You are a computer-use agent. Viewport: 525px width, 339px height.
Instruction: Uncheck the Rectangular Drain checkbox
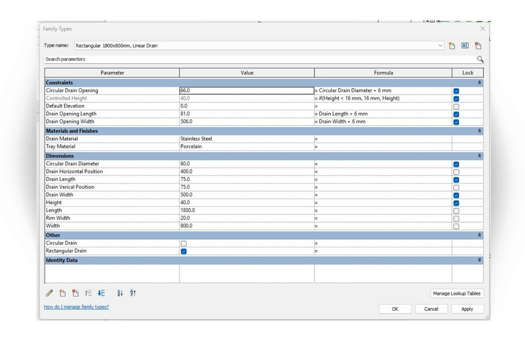pos(184,251)
